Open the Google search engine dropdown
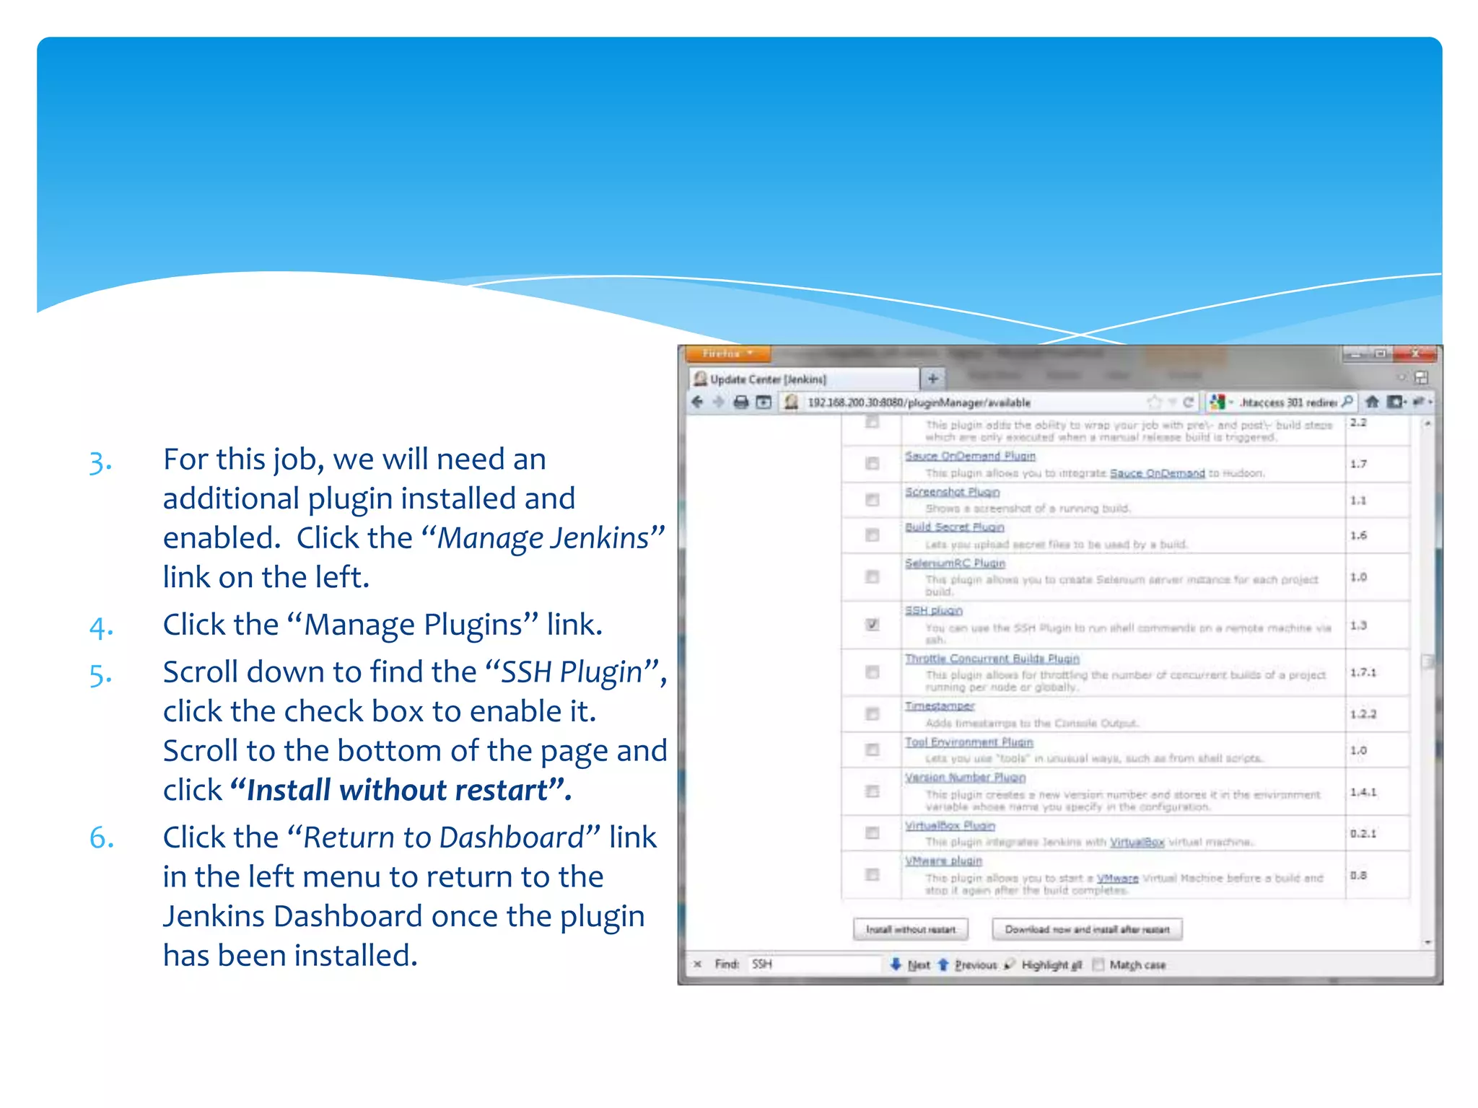 coord(1221,402)
